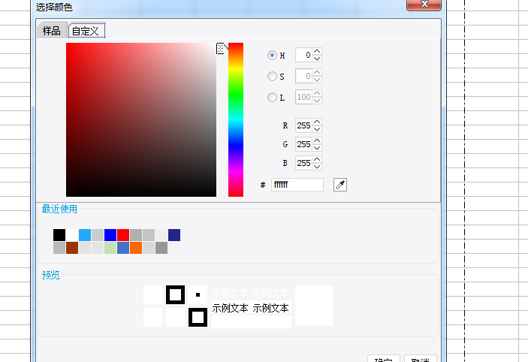Choose the steel blue recent swatch
The height and width of the screenshot is (362, 528).
123,248
